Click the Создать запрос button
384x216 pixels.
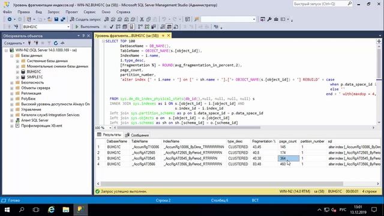85,19
